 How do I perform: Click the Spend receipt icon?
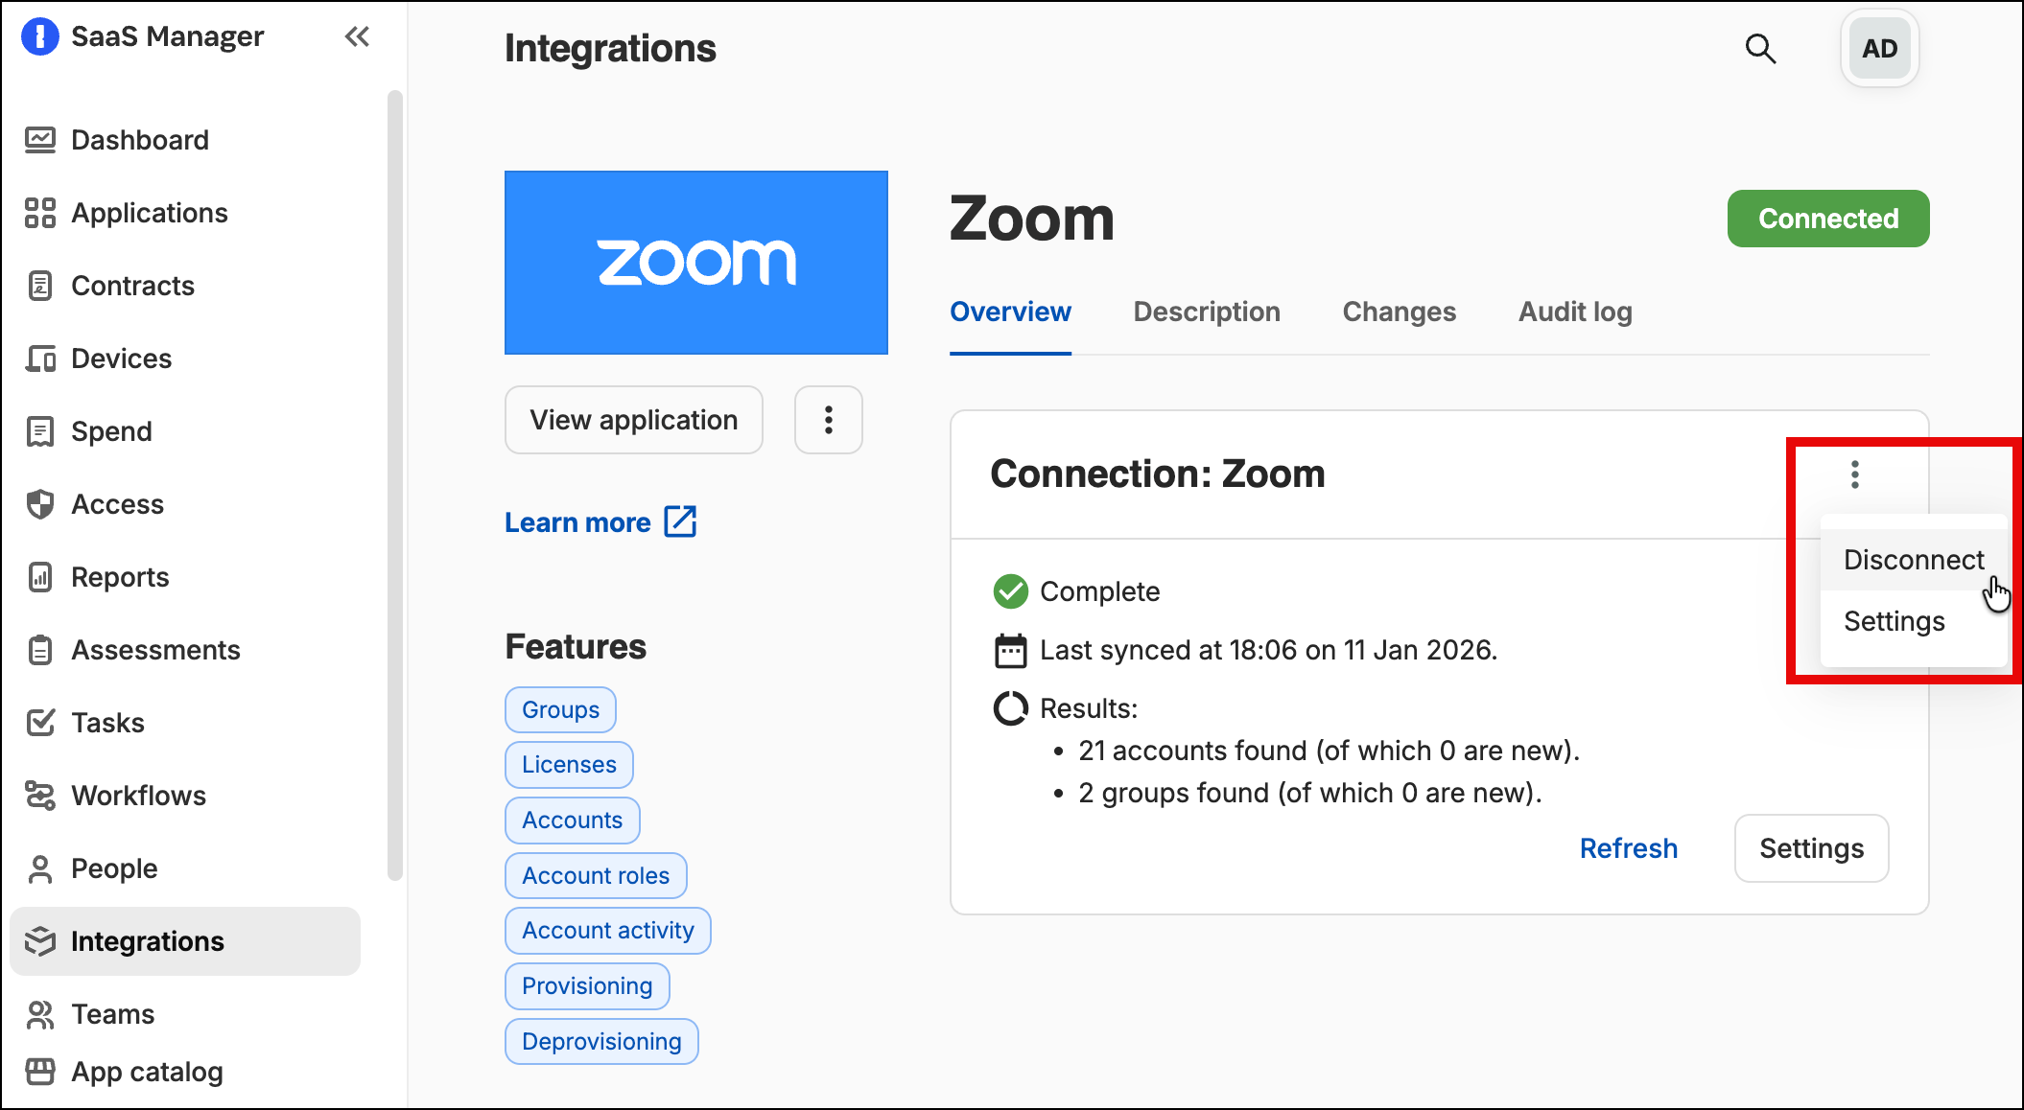(40, 431)
